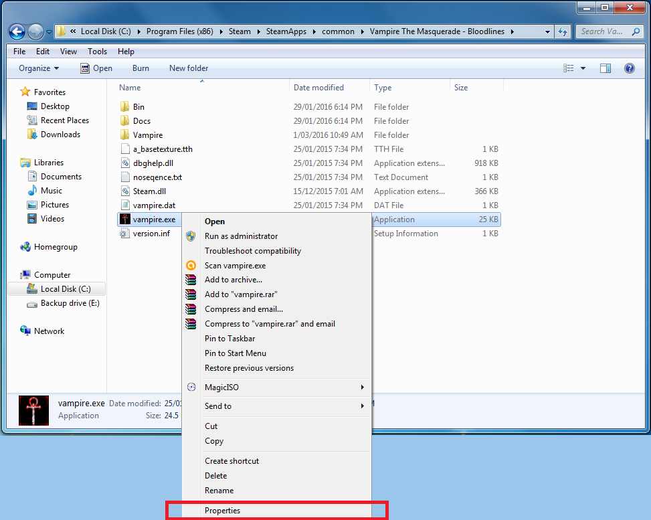Select Local Disk (C:) in sidebar

pyautogui.click(x=56, y=289)
